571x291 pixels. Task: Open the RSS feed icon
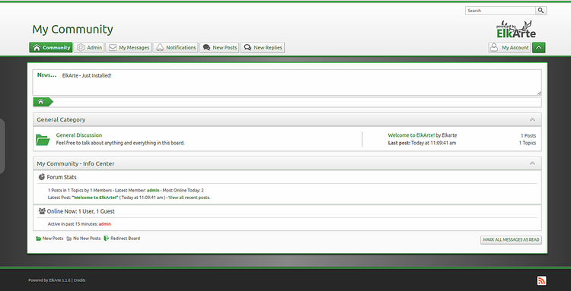click(x=541, y=280)
